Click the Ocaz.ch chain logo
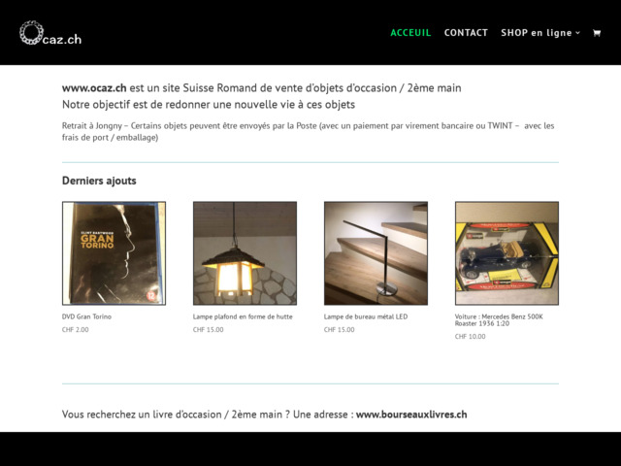Image resolution: width=621 pixels, height=466 pixels. point(50,33)
